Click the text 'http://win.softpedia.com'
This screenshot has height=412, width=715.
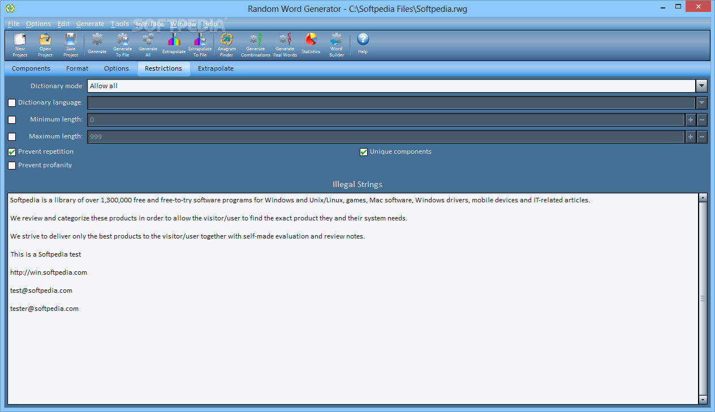[x=49, y=272]
